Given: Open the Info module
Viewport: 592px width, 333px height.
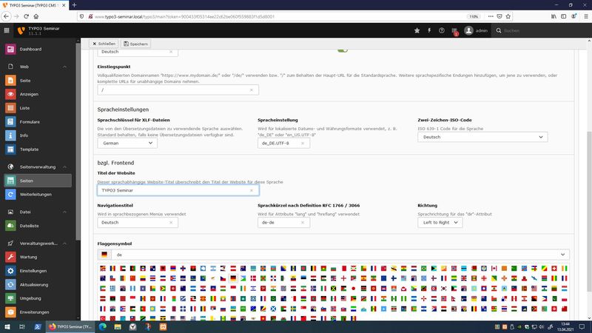Looking at the screenshot, I should click(x=38, y=135).
